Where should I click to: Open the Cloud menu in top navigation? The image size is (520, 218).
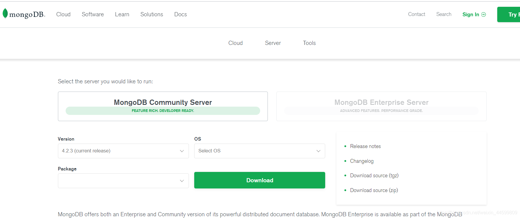[x=63, y=14]
